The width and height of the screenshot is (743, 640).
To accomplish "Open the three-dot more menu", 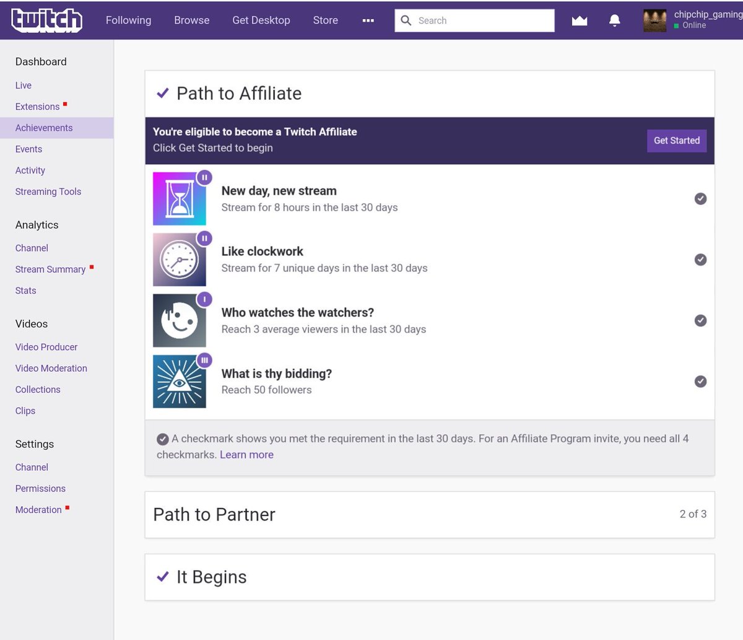I will tap(368, 20).
